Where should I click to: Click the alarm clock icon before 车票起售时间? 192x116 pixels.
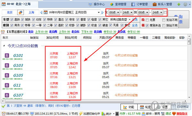click(x=3, y=32)
